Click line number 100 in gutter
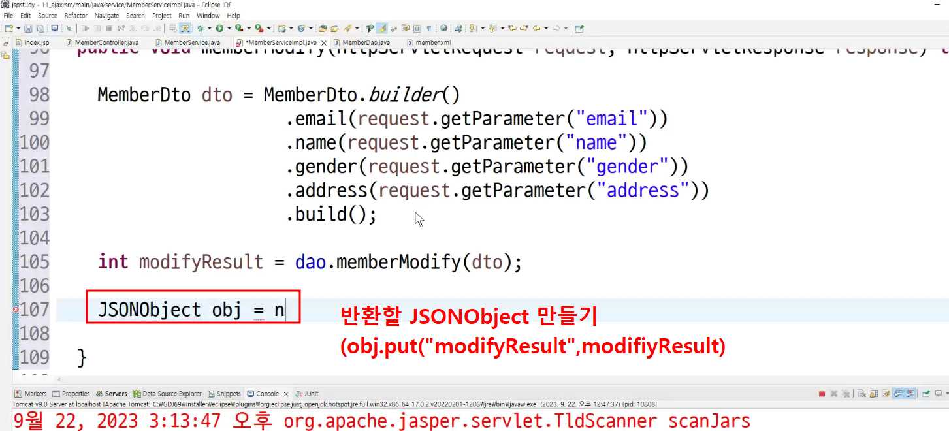The width and height of the screenshot is (949, 431). coord(35,142)
